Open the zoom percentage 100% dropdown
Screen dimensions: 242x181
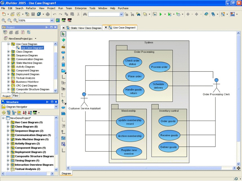pos(52,20)
